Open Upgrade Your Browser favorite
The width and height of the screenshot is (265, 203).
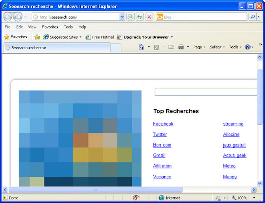145,37
